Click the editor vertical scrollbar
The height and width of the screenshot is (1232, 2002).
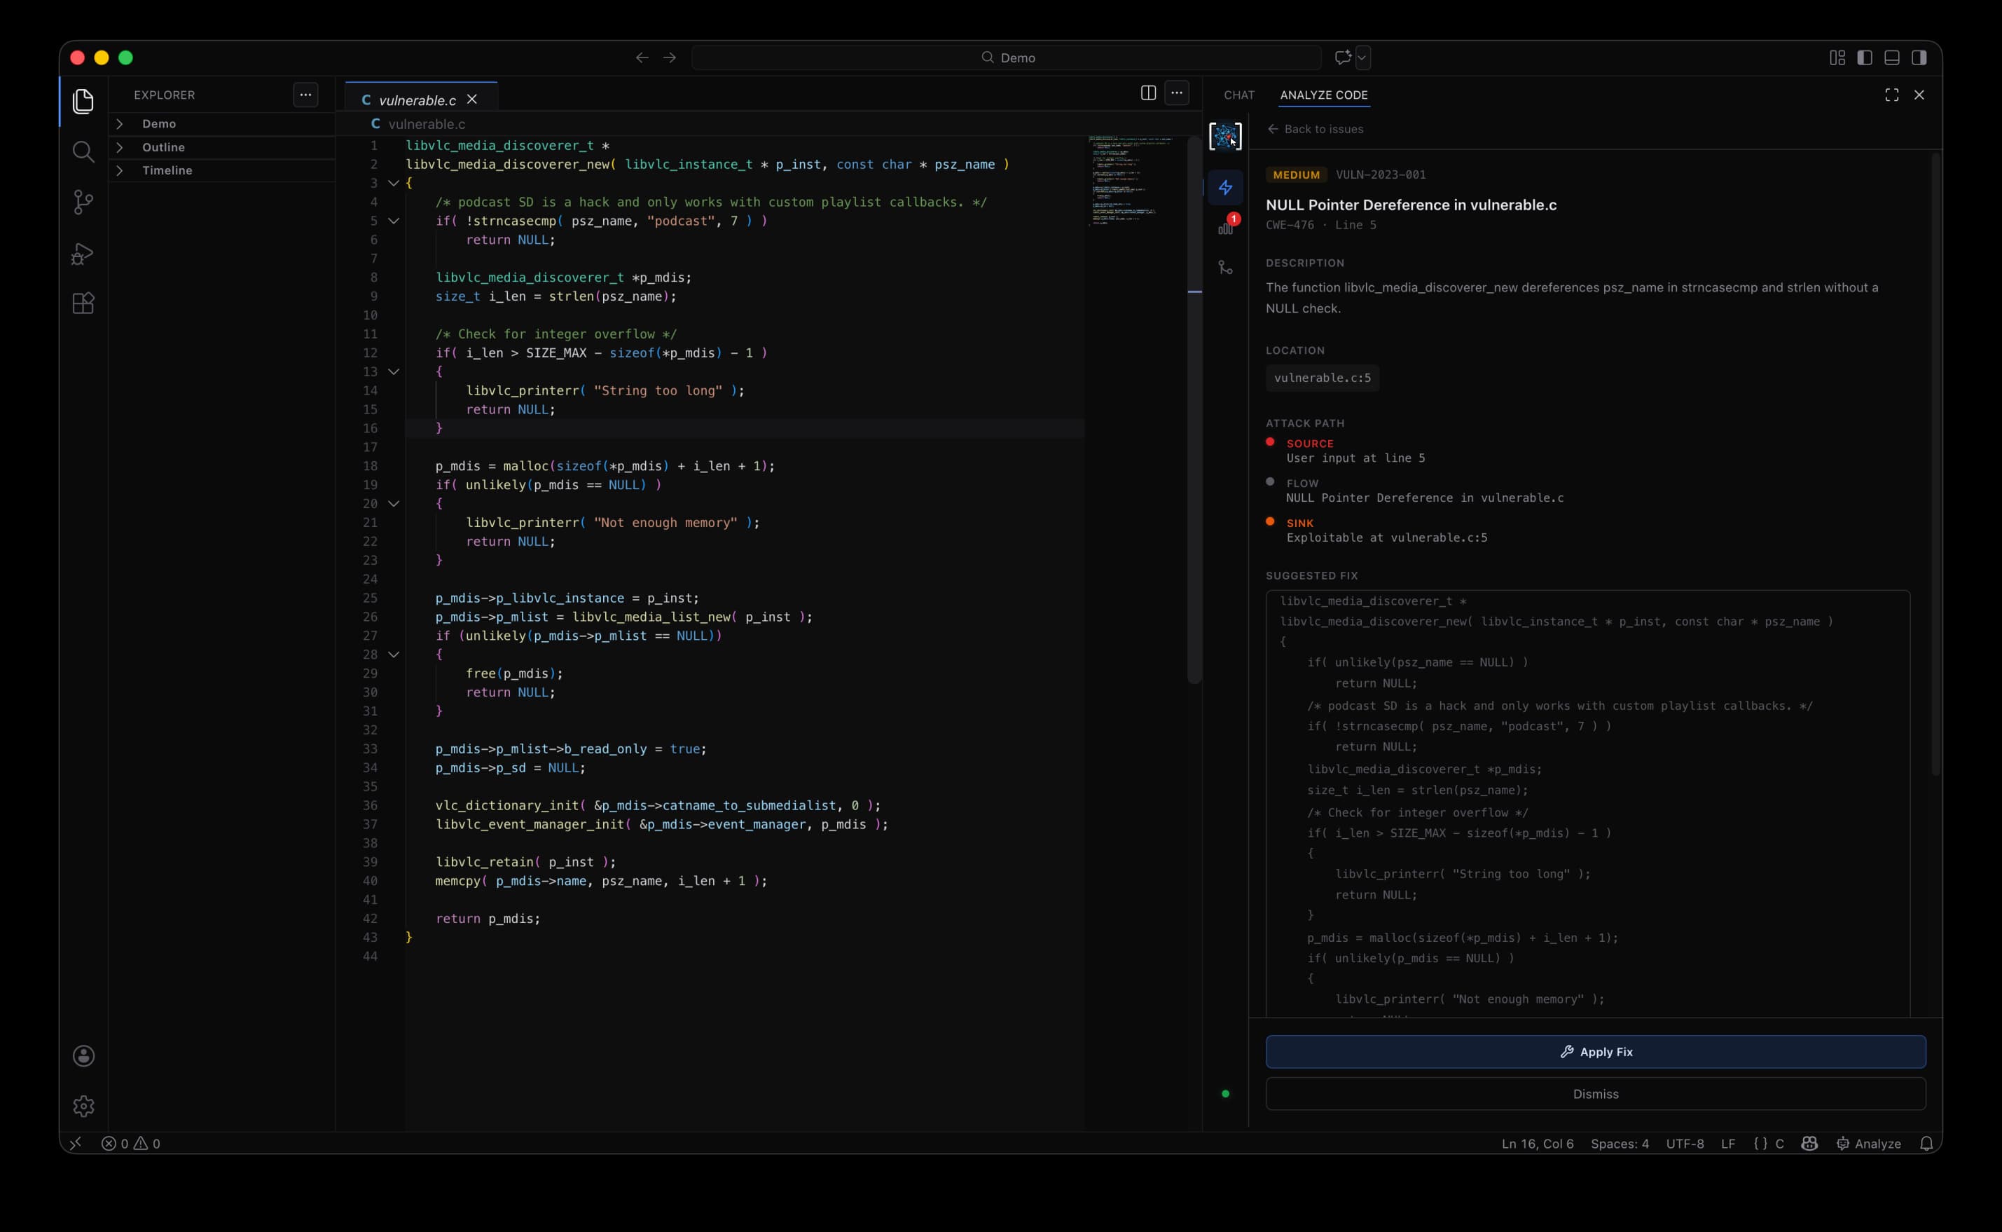[1194, 407]
